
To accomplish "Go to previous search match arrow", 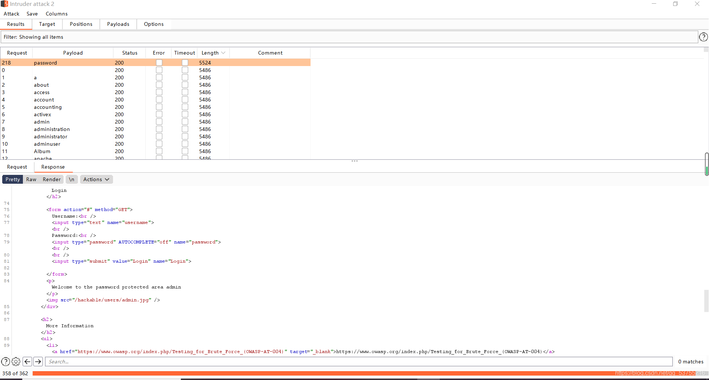I will pos(27,362).
